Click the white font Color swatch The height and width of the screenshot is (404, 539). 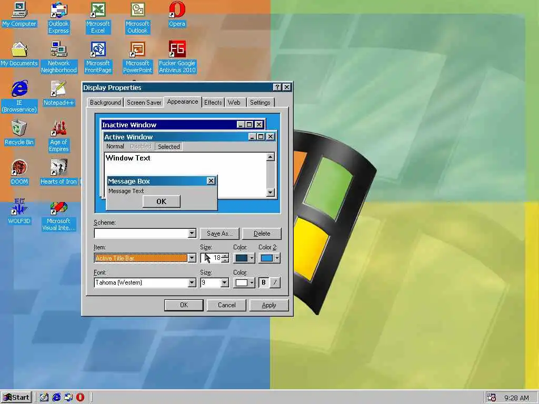pos(242,282)
